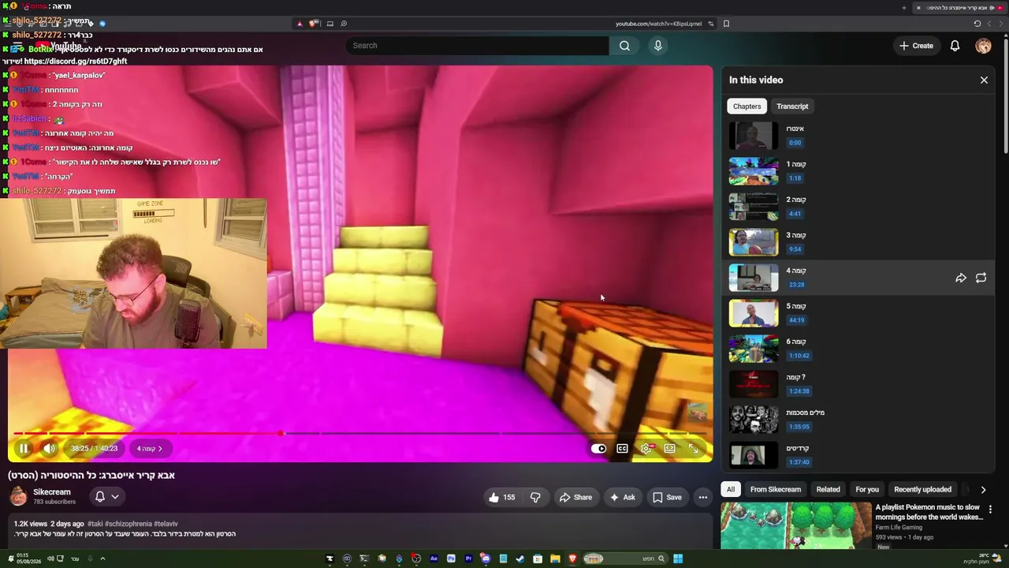Mute the video volume
This screenshot has width=1009, height=568.
[49, 449]
